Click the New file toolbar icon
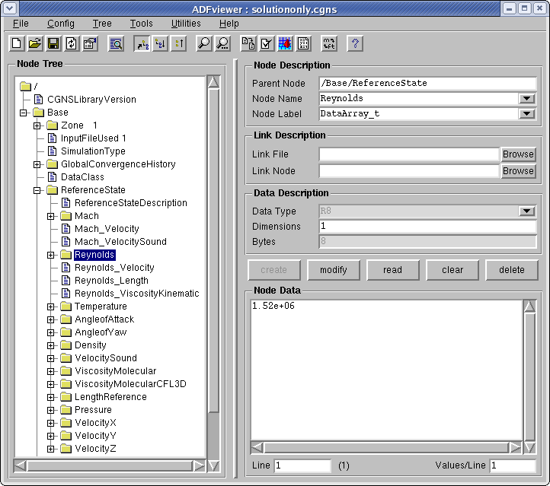This screenshot has width=550, height=486. tap(17, 44)
